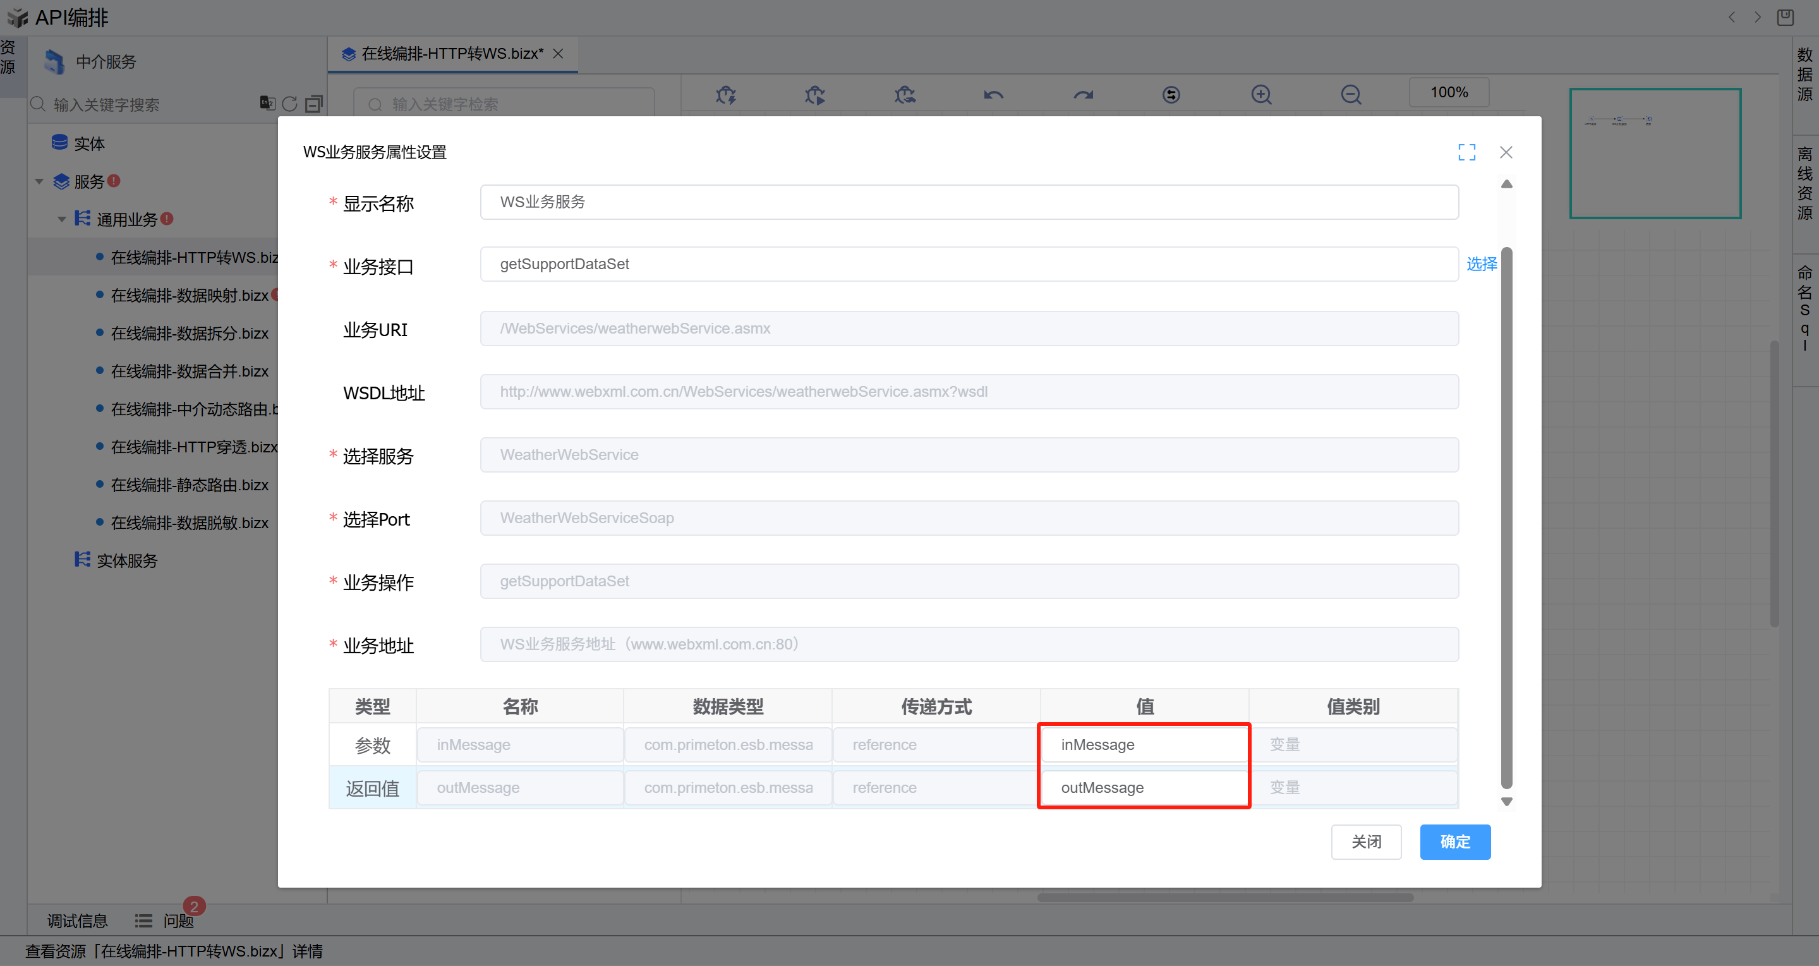This screenshot has width=1819, height=966.
Task: Click the refresh icon in resource panel
Action: pyautogui.click(x=289, y=104)
